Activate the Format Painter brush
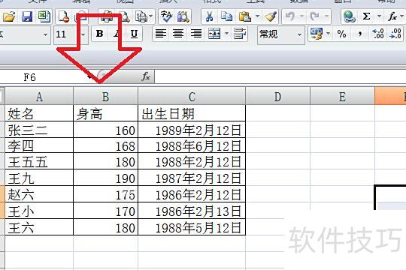406x270 pixels. pos(271,16)
